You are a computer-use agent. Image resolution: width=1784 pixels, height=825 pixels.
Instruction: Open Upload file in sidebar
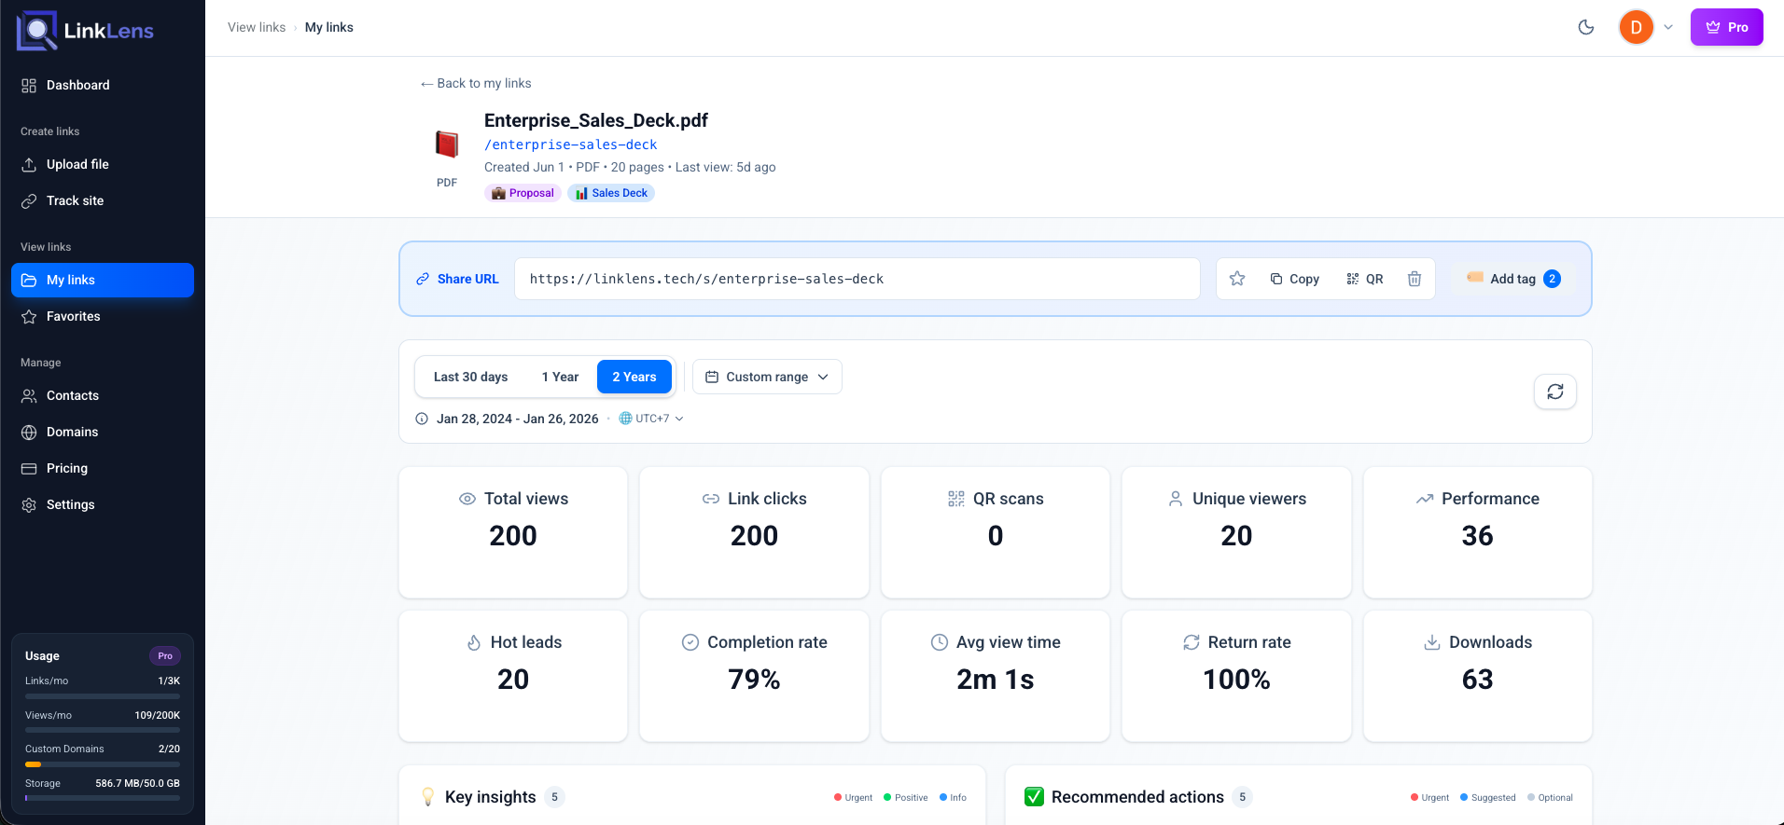103,164
